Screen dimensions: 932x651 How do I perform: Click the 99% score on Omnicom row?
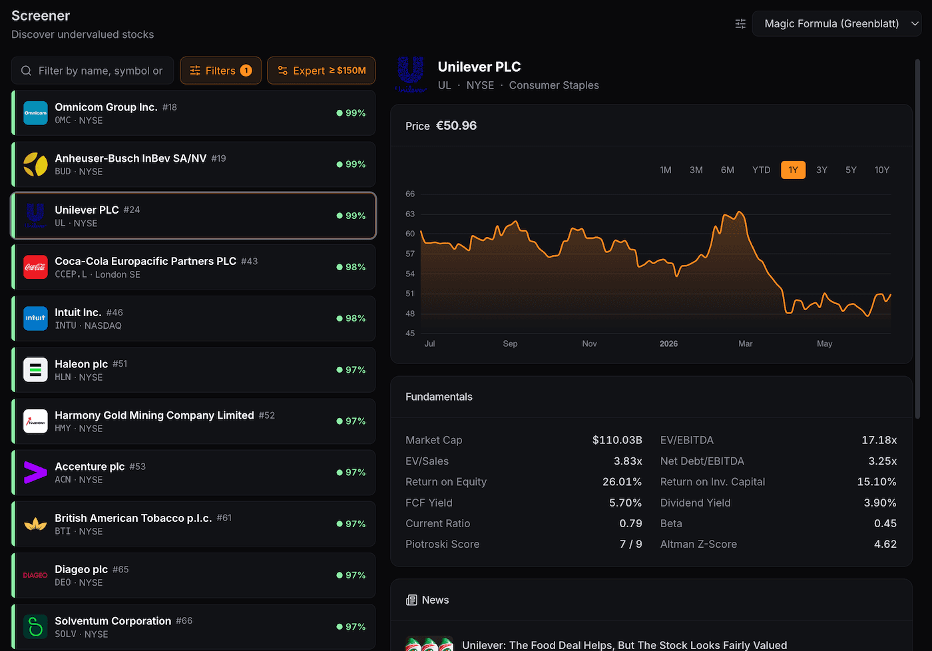point(351,113)
